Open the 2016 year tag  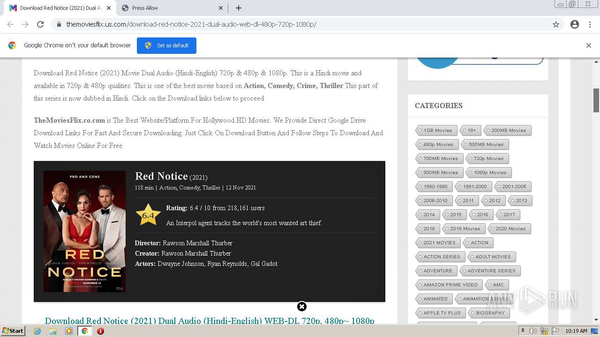click(480, 215)
